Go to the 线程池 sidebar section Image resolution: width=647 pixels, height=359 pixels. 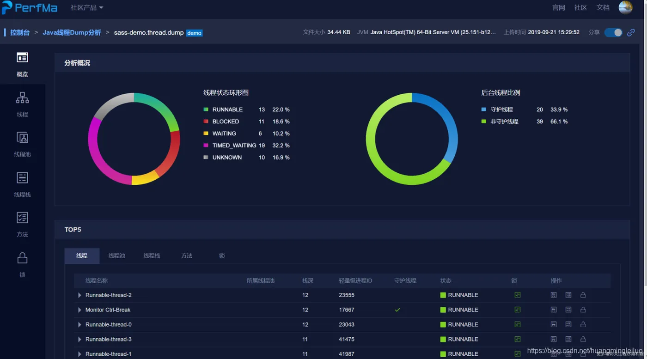point(22,138)
